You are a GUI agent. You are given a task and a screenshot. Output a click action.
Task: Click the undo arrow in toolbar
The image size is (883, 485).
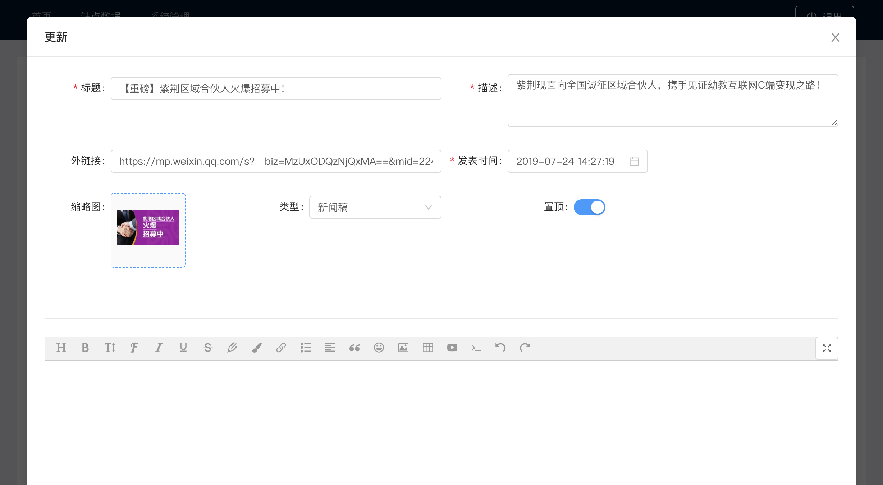[500, 348]
